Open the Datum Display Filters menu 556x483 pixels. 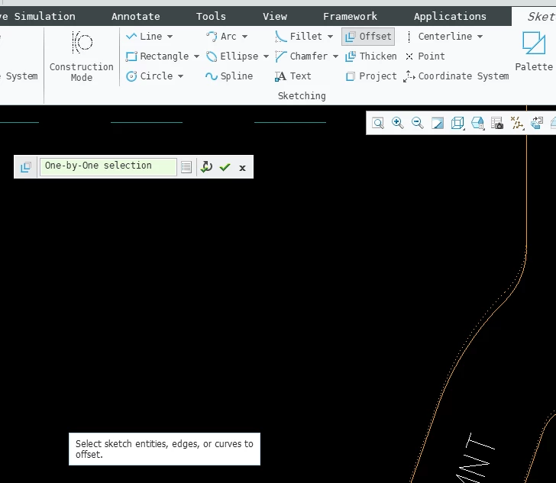click(517, 123)
